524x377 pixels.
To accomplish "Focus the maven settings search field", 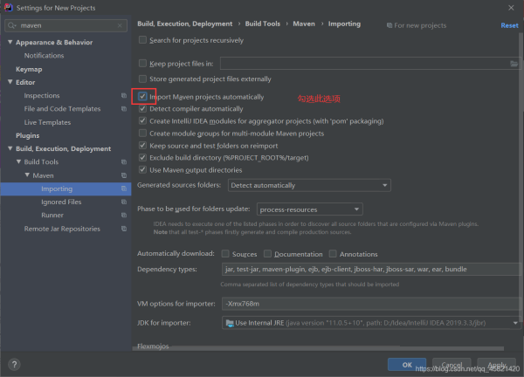I will point(65,25).
